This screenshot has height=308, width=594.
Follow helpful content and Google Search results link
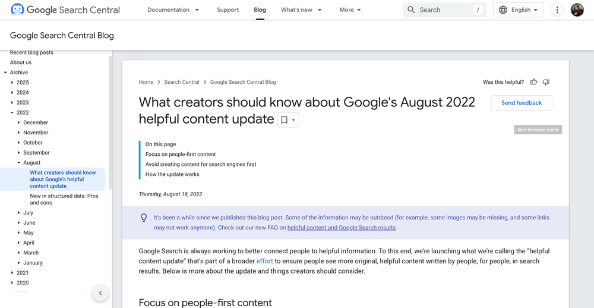[342, 228]
